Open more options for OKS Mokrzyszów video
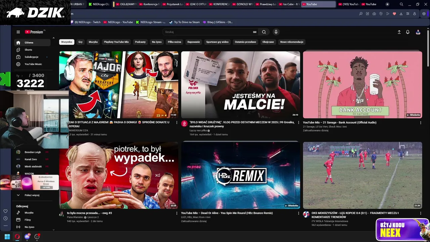This screenshot has height=242, width=430. tap(421, 213)
